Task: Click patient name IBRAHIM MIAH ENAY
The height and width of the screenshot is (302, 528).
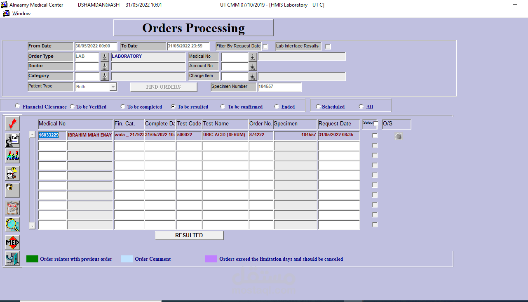Action: click(90, 135)
